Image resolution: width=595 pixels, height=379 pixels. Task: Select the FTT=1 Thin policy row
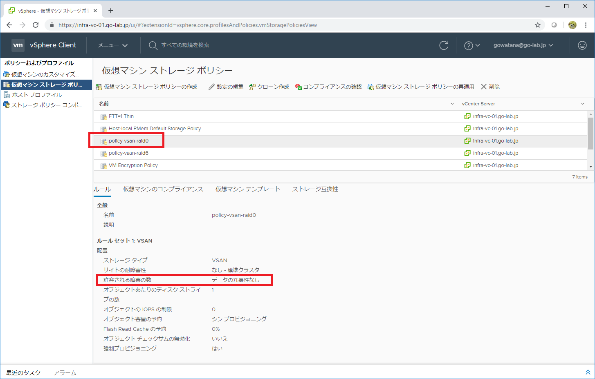click(340, 116)
